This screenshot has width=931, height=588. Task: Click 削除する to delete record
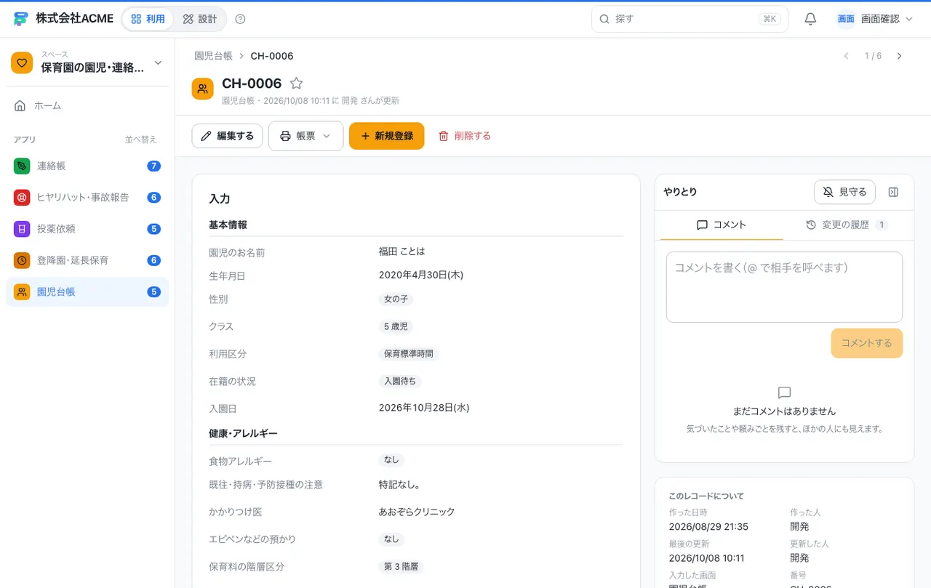coord(465,136)
